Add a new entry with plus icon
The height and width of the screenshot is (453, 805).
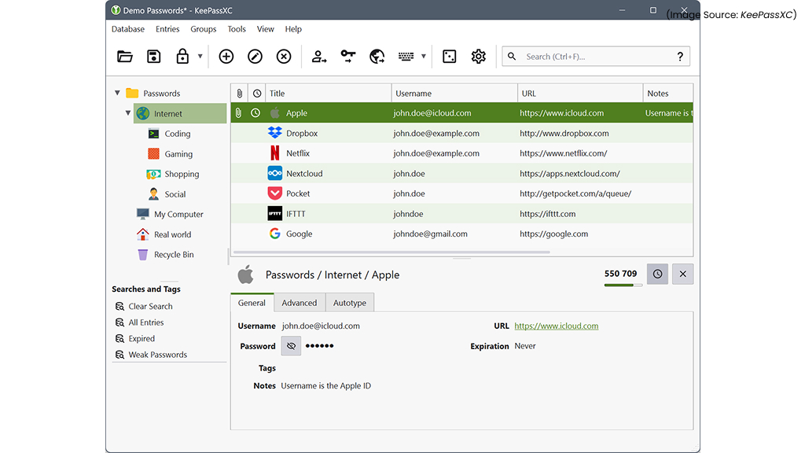tap(226, 57)
